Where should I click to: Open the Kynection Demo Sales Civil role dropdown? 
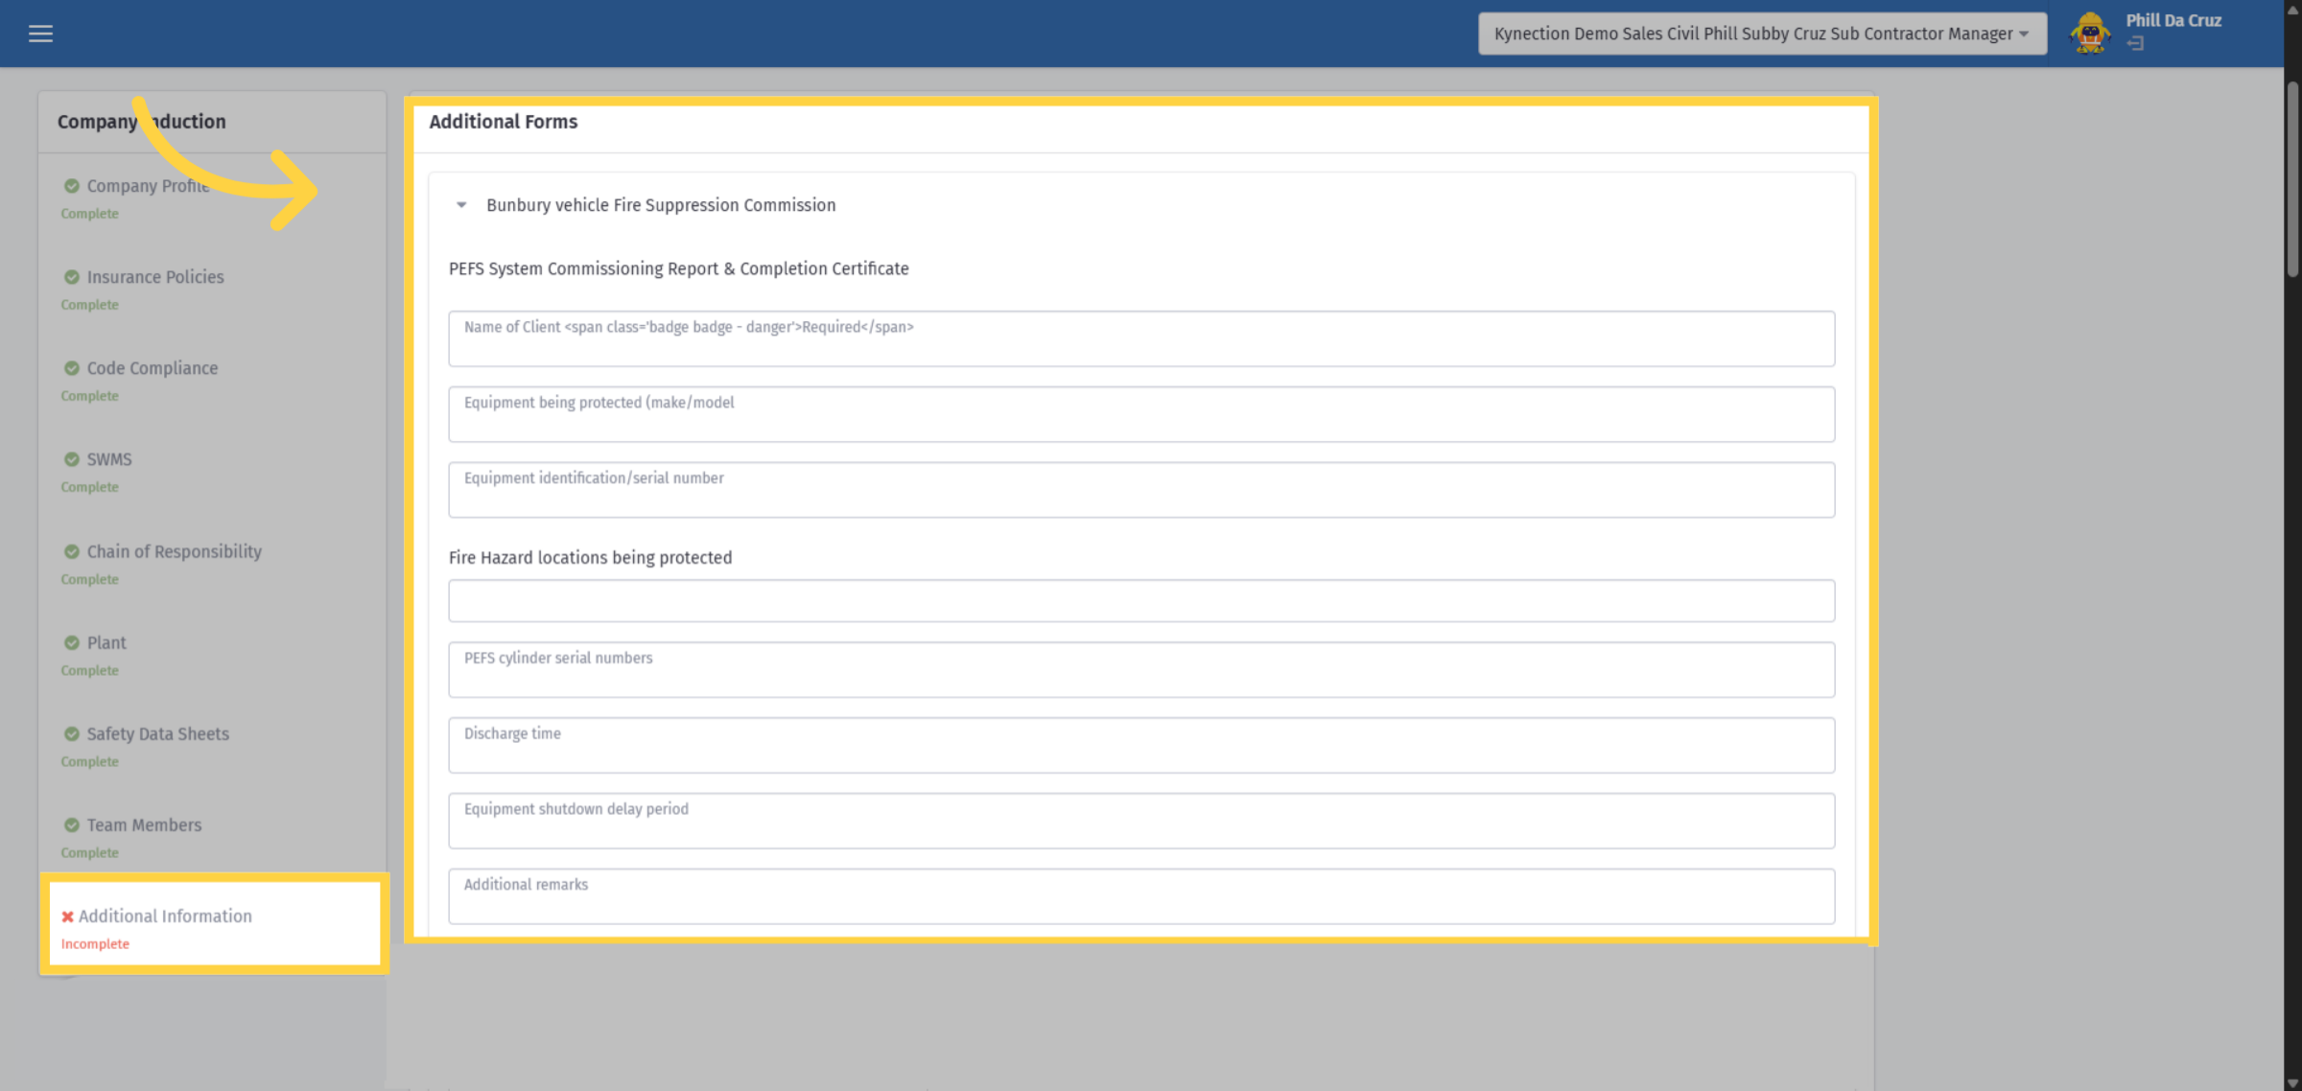[x=1762, y=34]
